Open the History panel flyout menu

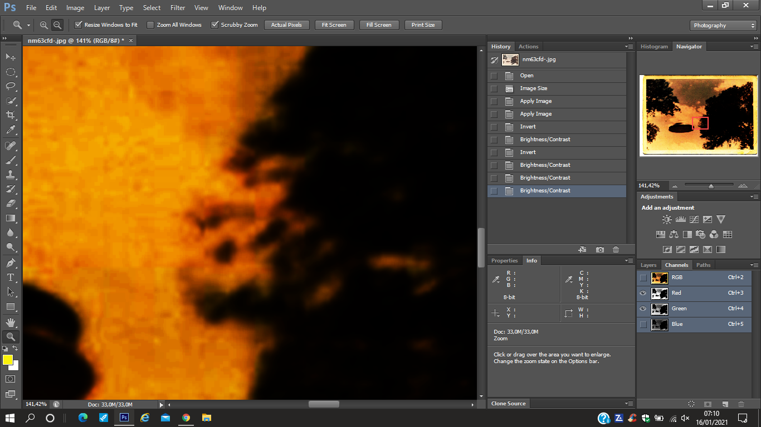pyautogui.click(x=629, y=47)
